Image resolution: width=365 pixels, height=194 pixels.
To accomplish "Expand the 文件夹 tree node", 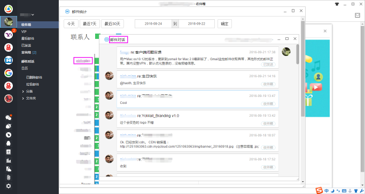I will click(x=23, y=99).
